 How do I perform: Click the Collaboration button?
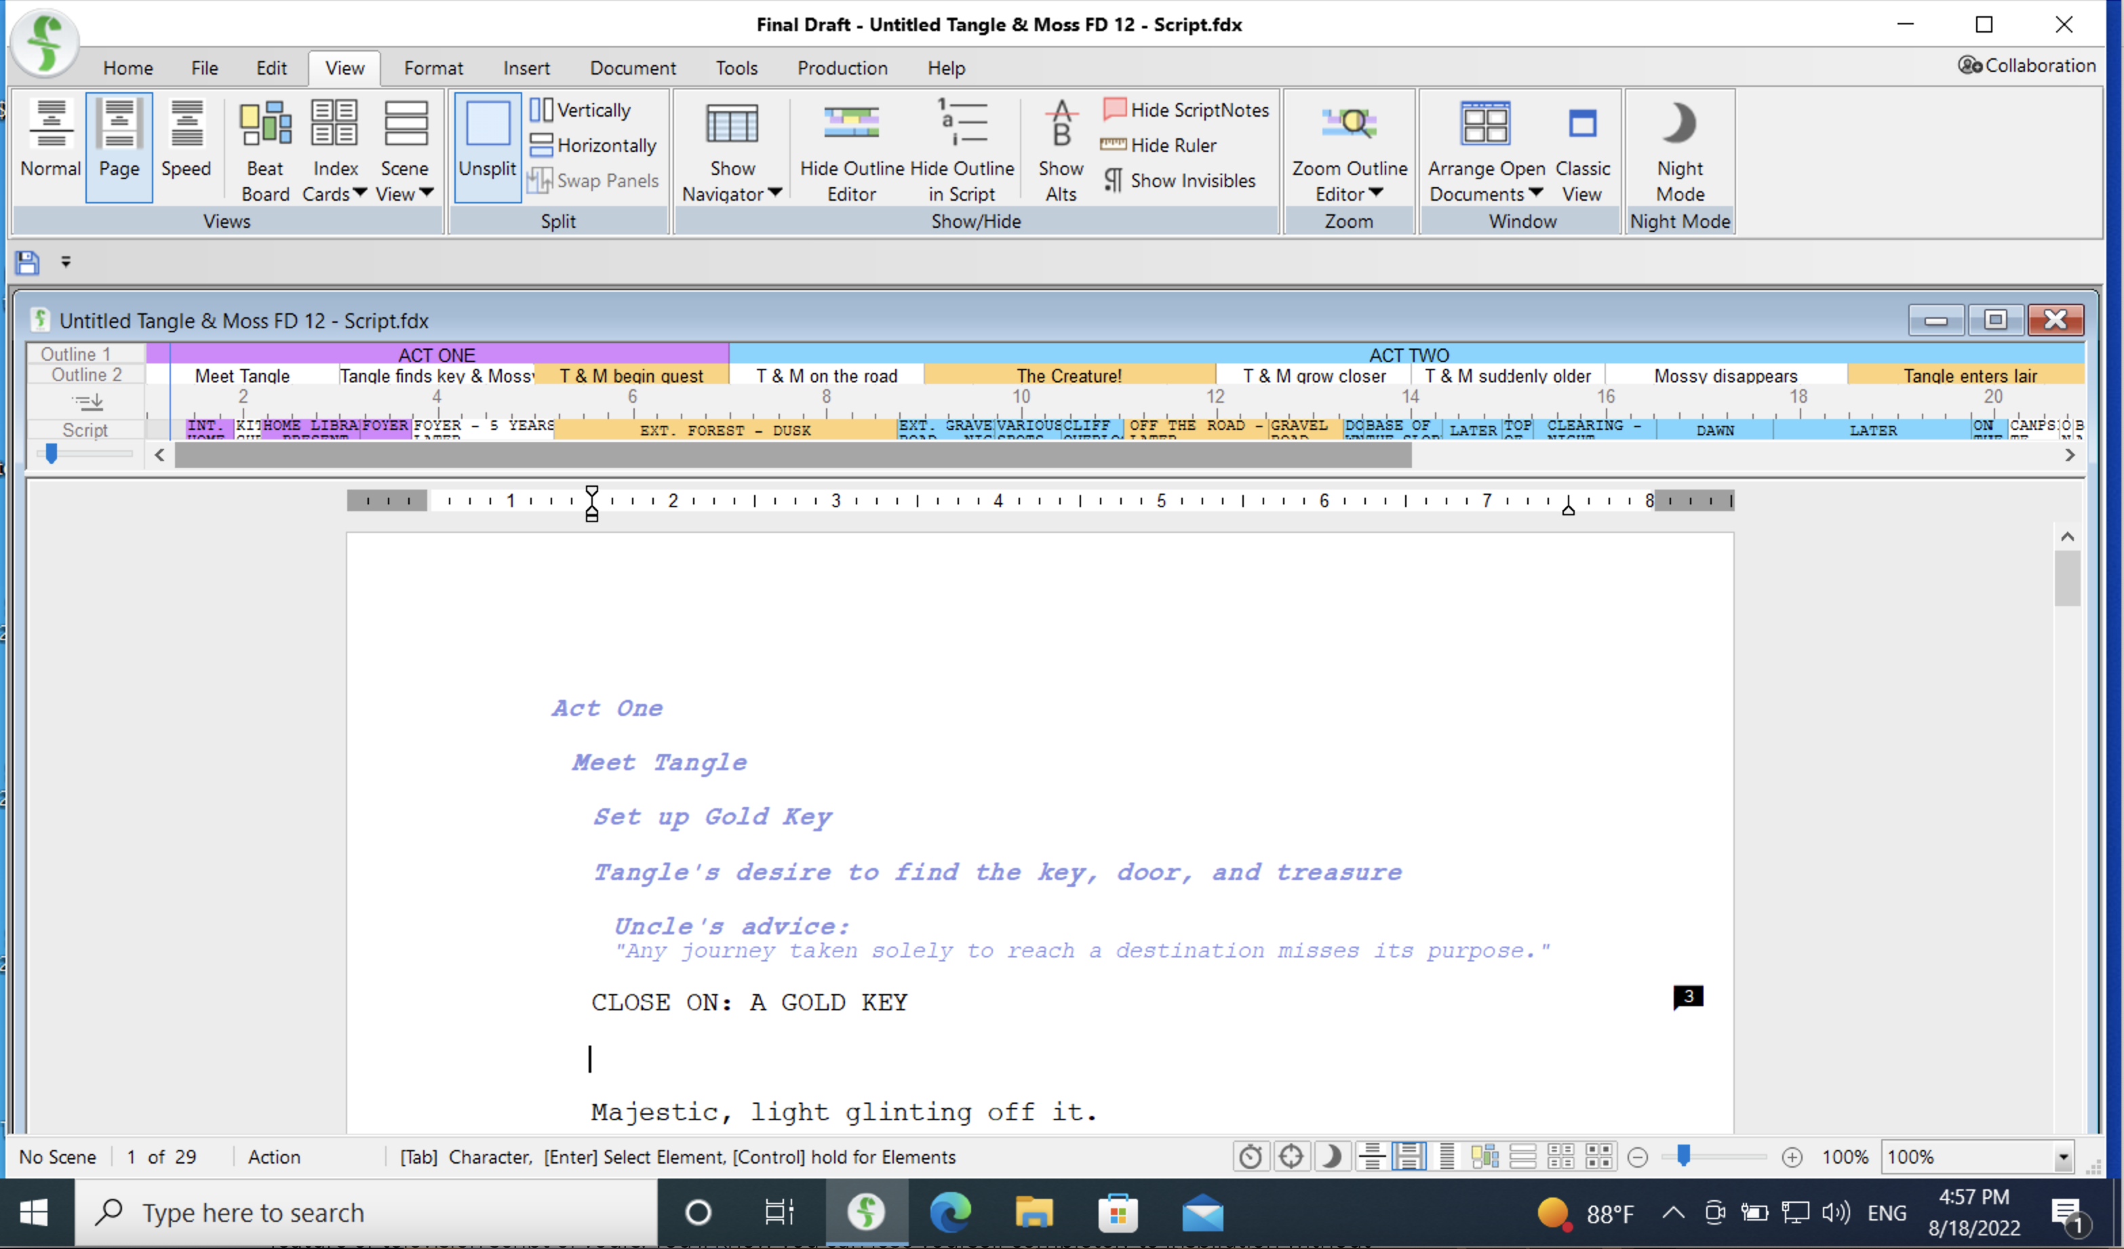click(x=2028, y=65)
